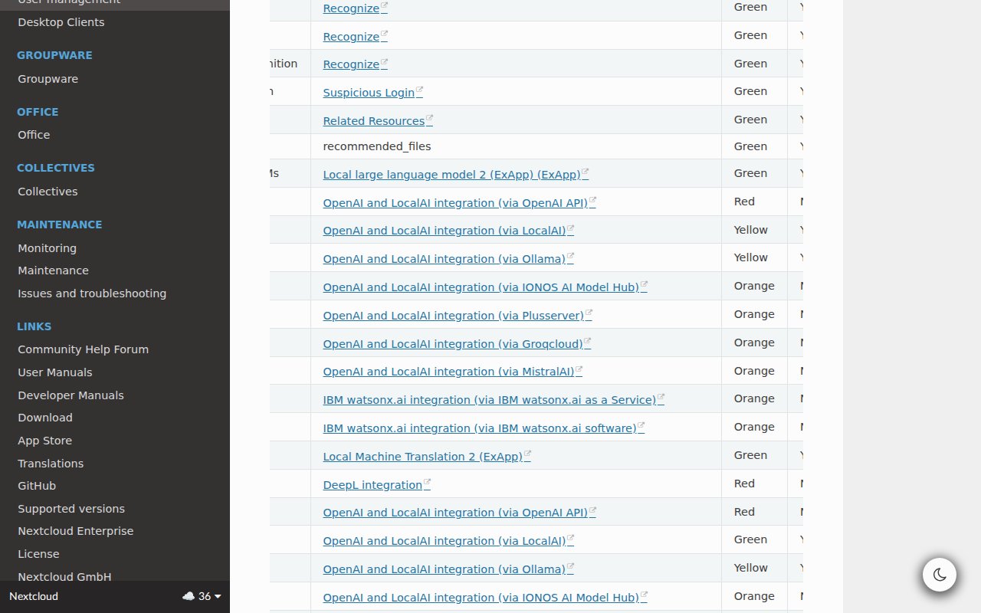Open the License link in sidebar
The width and height of the screenshot is (981, 613).
tap(38, 554)
